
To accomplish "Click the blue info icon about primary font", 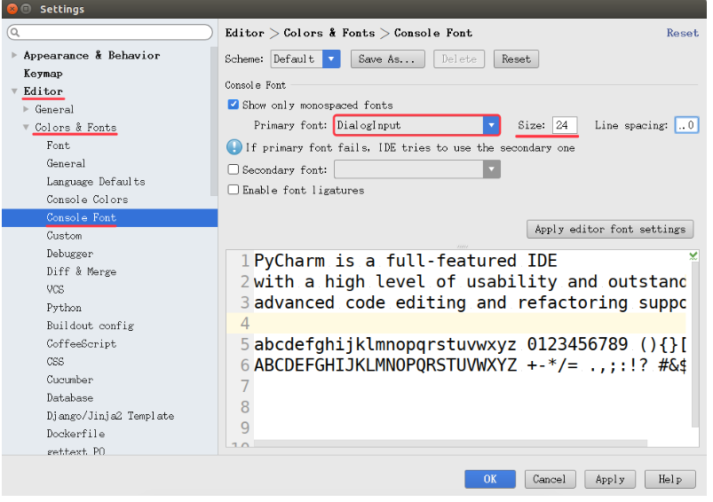I will tap(234, 147).
